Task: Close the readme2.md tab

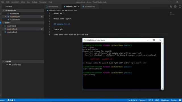Action: coord(78,7)
